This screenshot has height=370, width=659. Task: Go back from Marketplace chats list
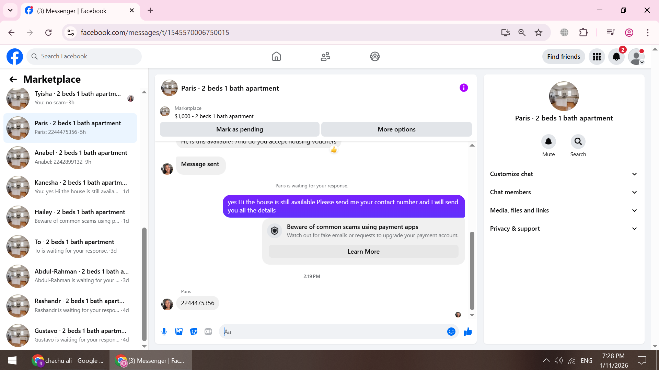(13, 80)
